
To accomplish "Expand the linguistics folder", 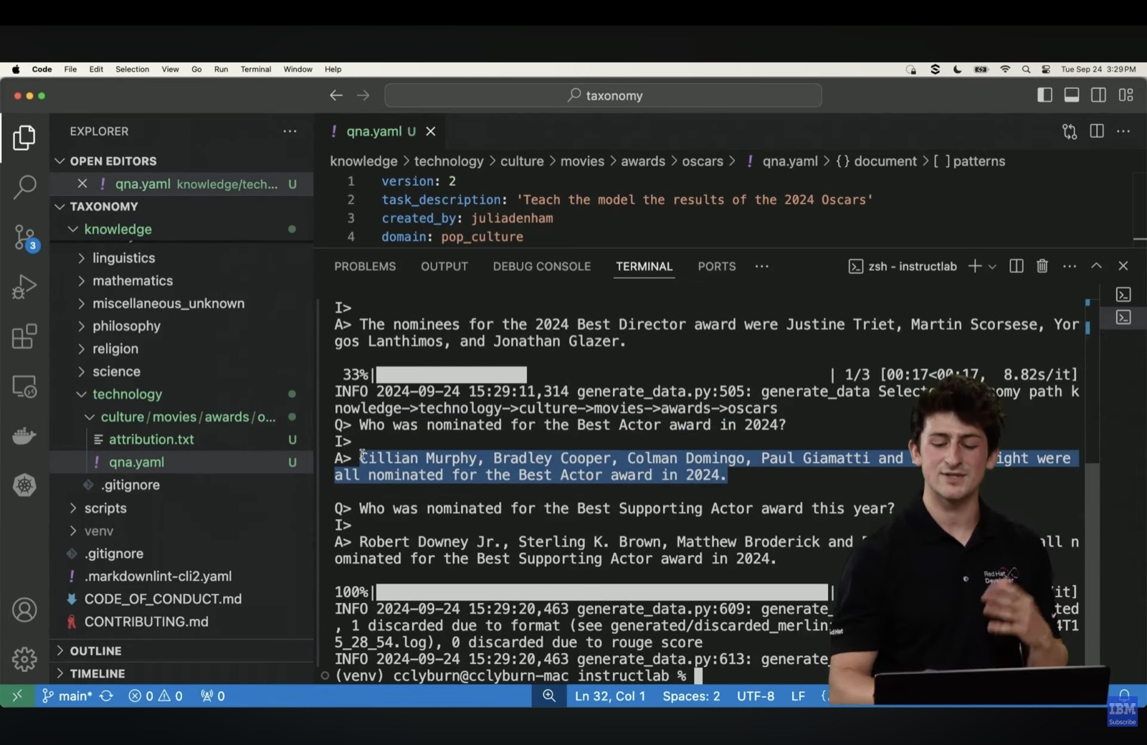I will (123, 258).
